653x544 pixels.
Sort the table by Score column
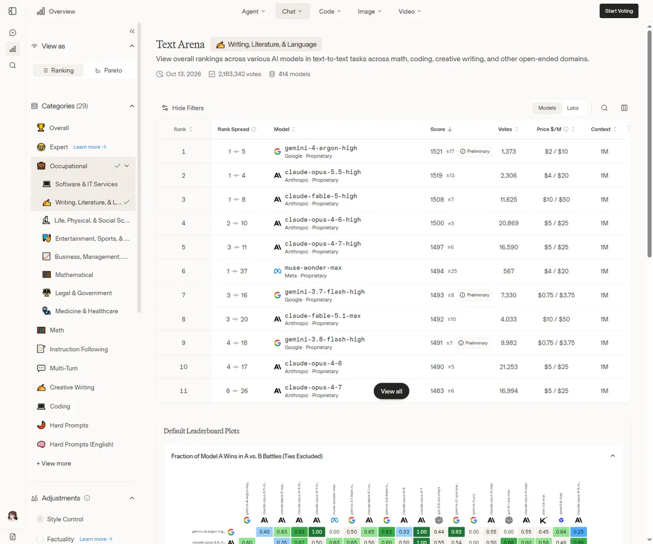point(441,129)
